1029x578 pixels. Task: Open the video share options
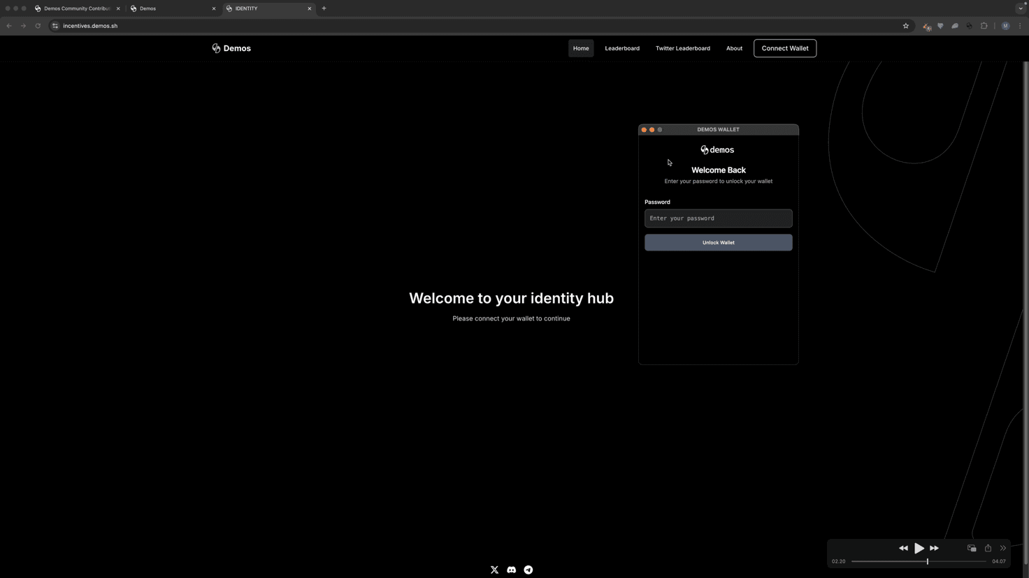click(988, 548)
